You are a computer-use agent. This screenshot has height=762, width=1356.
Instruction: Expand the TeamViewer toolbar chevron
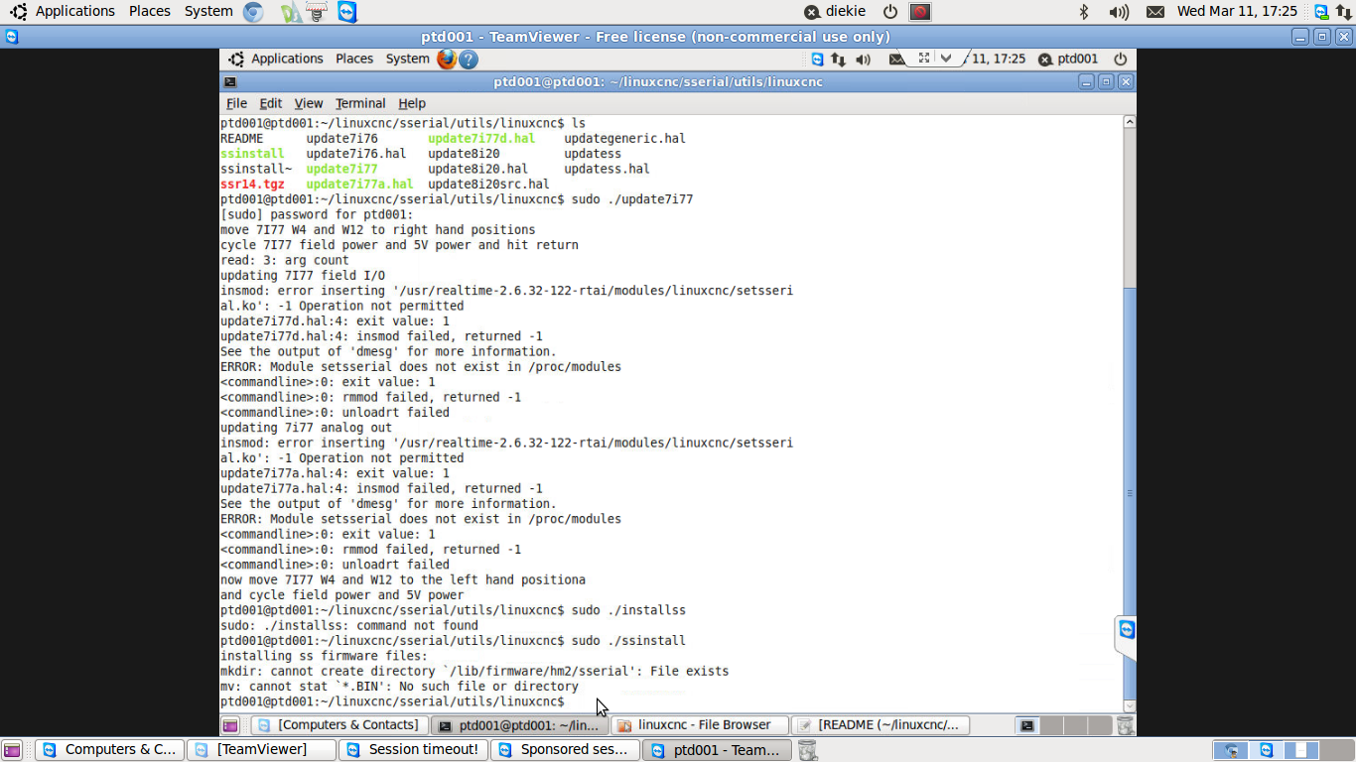(x=945, y=58)
